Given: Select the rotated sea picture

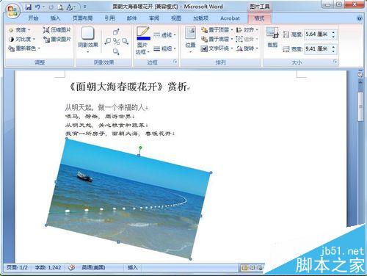Looking at the screenshot, I should (x=129, y=199).
